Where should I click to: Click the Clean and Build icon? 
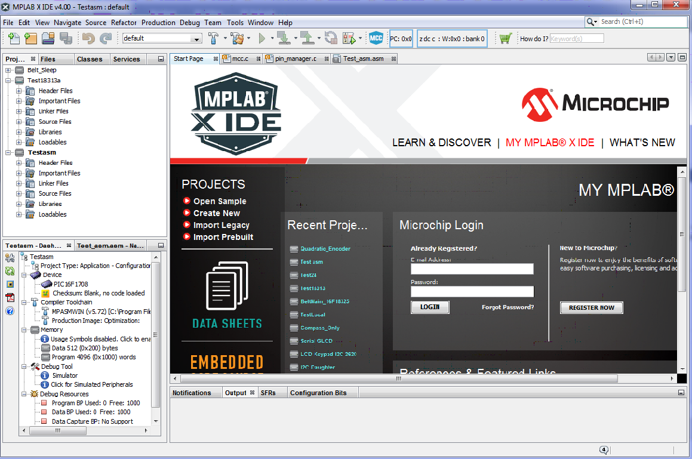238,38
